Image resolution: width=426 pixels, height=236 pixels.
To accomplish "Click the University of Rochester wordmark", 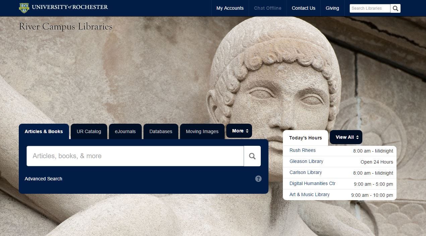I will point(70,7).
